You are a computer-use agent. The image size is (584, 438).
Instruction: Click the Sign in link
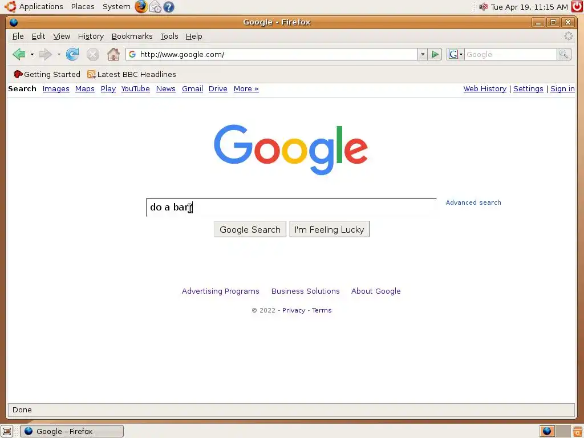tap(562, 88)
